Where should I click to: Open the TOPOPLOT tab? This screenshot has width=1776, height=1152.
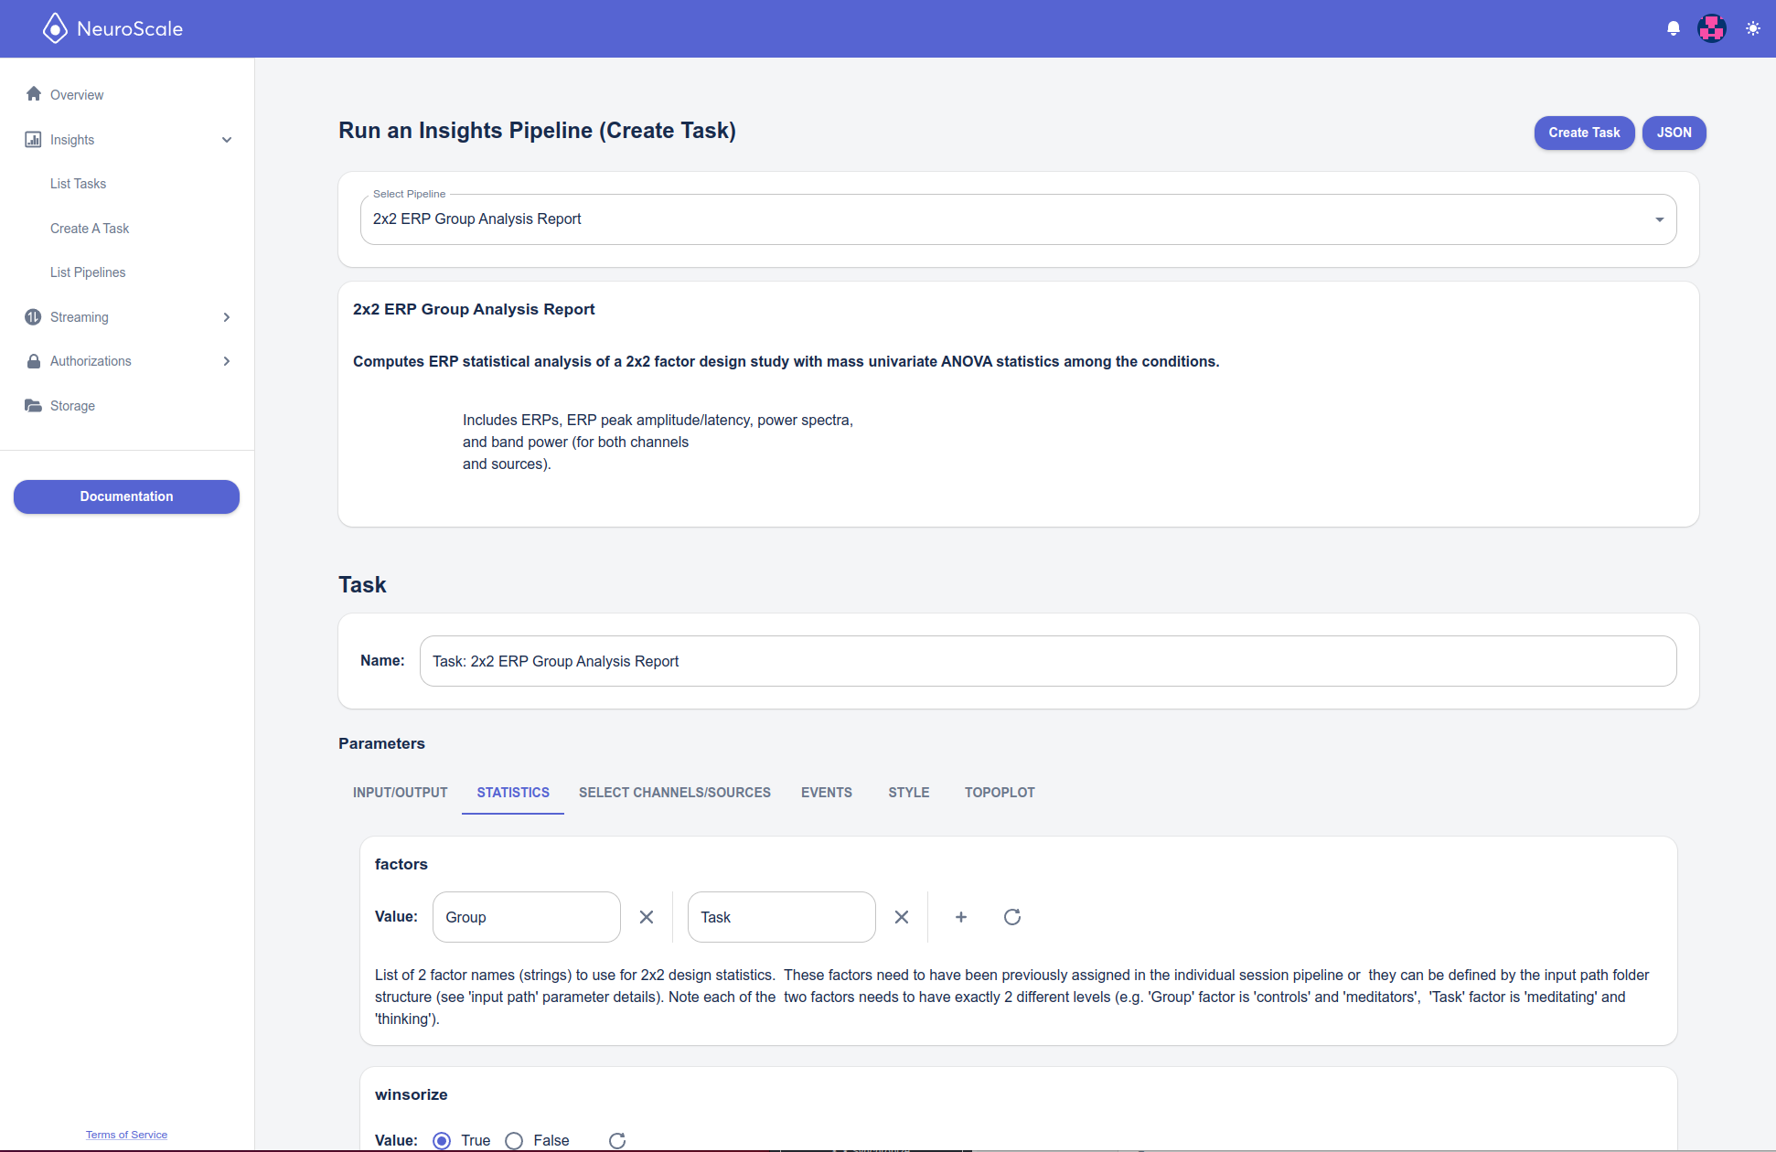[x=1000, y=793]
